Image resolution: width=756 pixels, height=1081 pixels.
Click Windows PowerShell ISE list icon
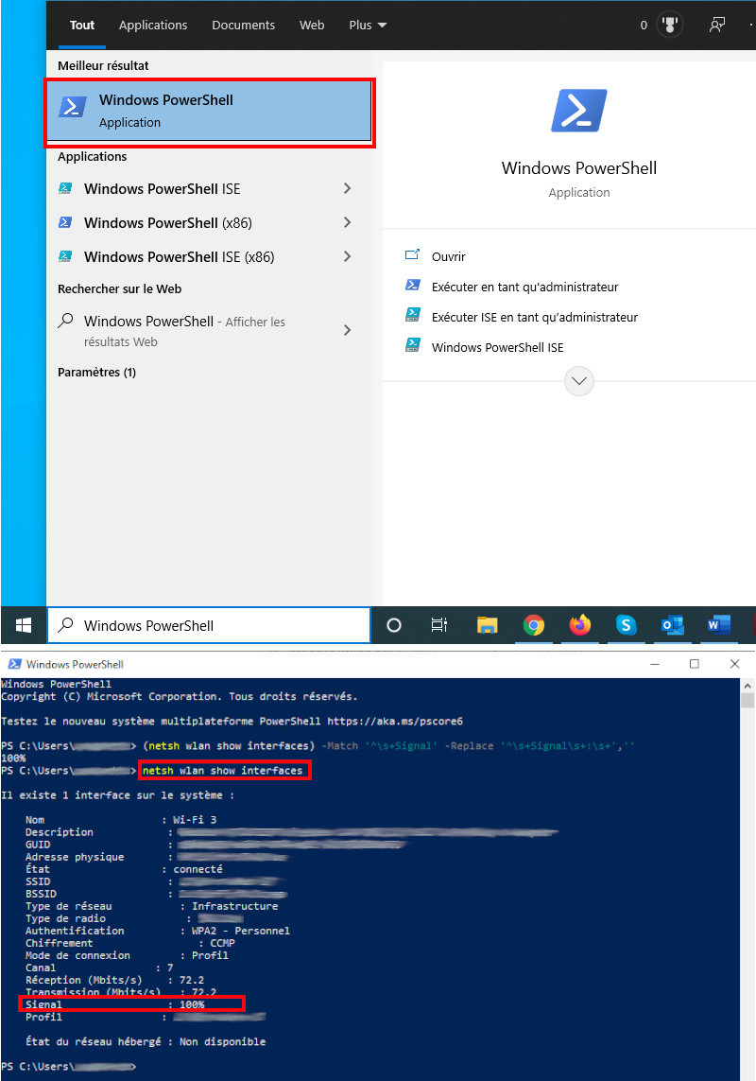pos(65,188)
